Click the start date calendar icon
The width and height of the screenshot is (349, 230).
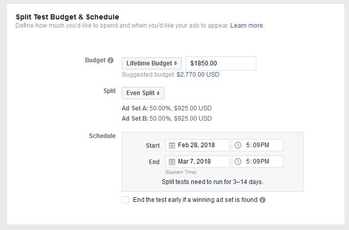point(171,145)
